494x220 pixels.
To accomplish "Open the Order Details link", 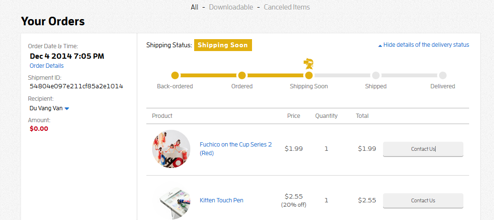I will click(46, 66).
